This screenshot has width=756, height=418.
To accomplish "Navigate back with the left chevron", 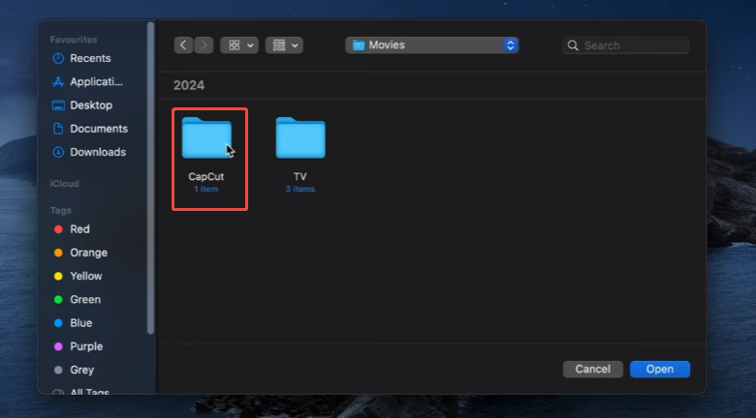I will tap(183, 45).
